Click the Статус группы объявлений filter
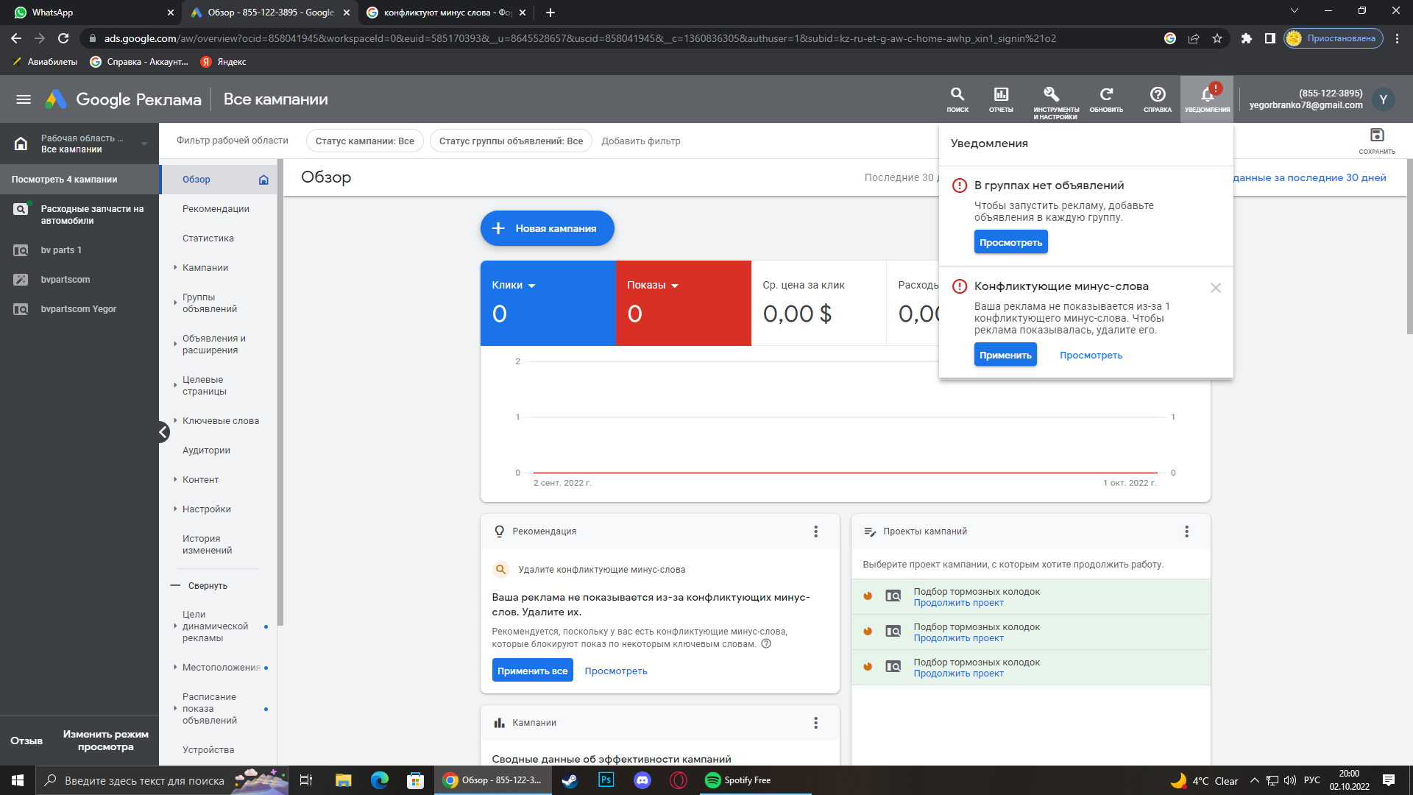Screen dimensions: 1413x795 pyautogui.click(x=511, y=141)
